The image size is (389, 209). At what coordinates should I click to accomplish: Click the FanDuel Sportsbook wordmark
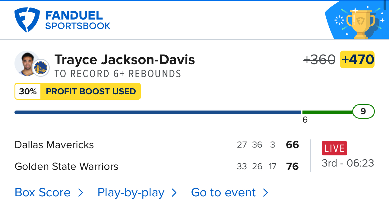pos(78,20)
